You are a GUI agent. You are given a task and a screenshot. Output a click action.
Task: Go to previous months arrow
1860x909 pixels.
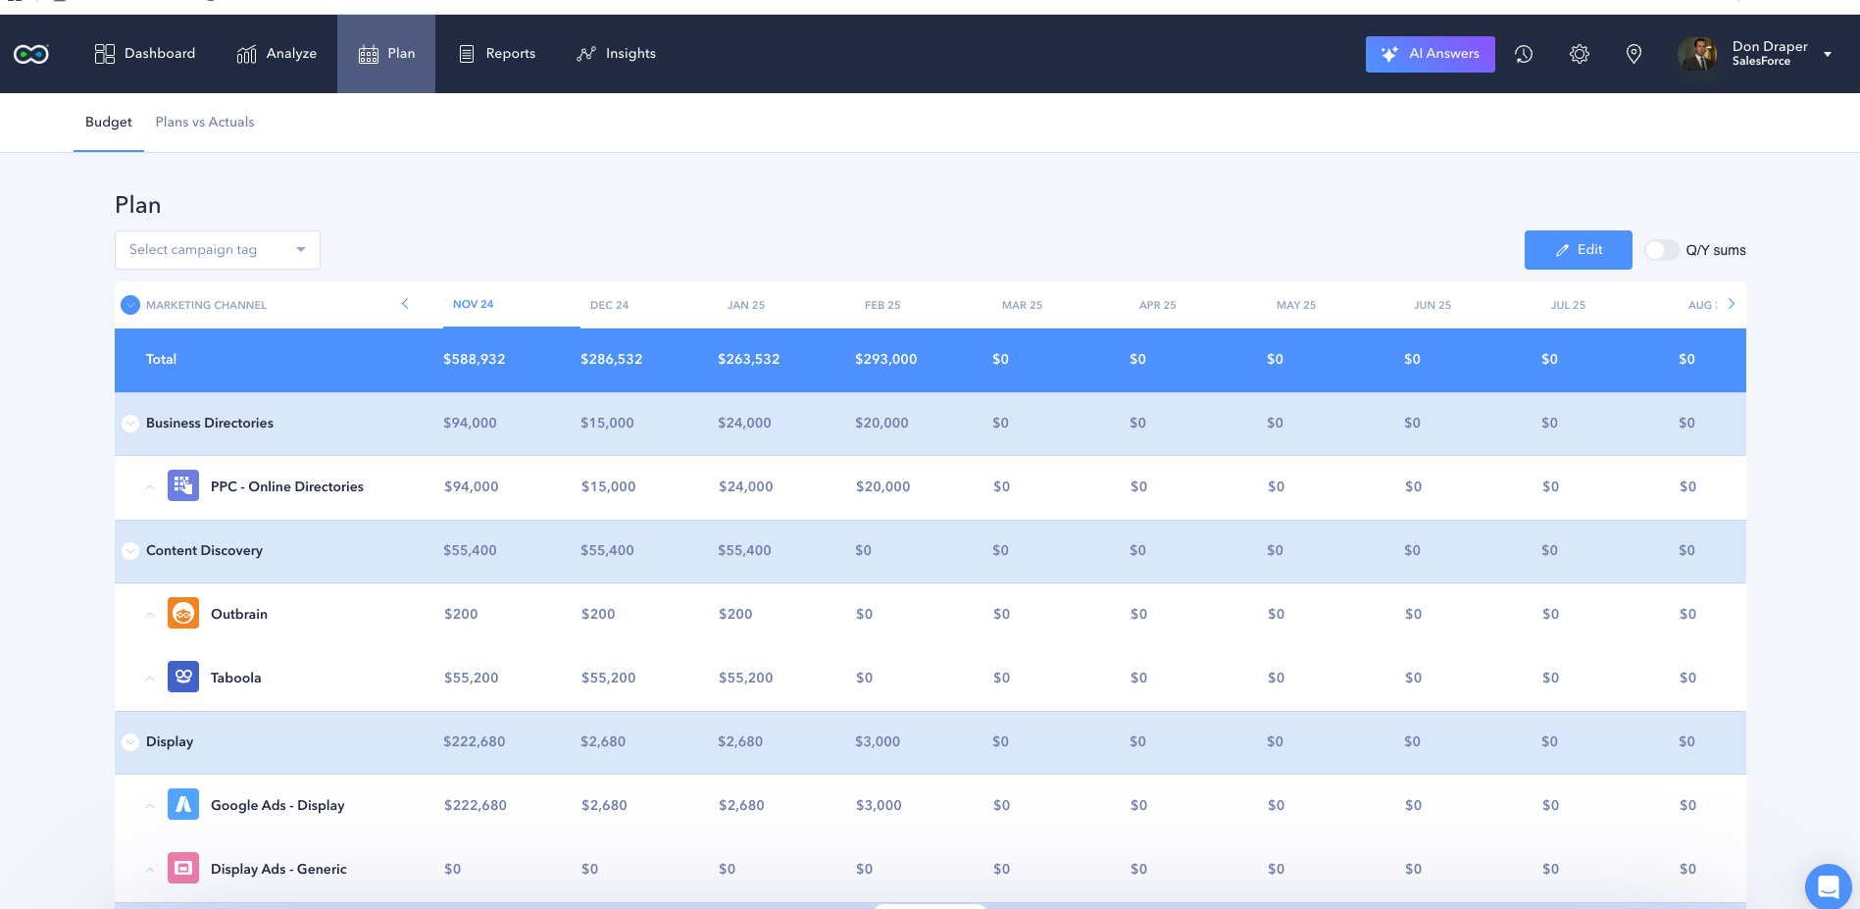[405, 304]
